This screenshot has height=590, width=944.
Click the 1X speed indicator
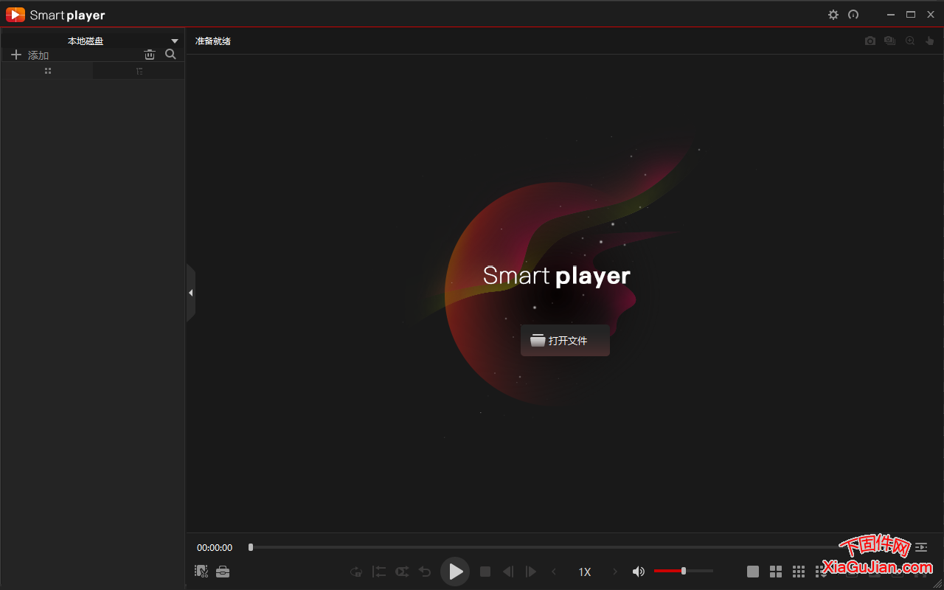tap(585, 572)
